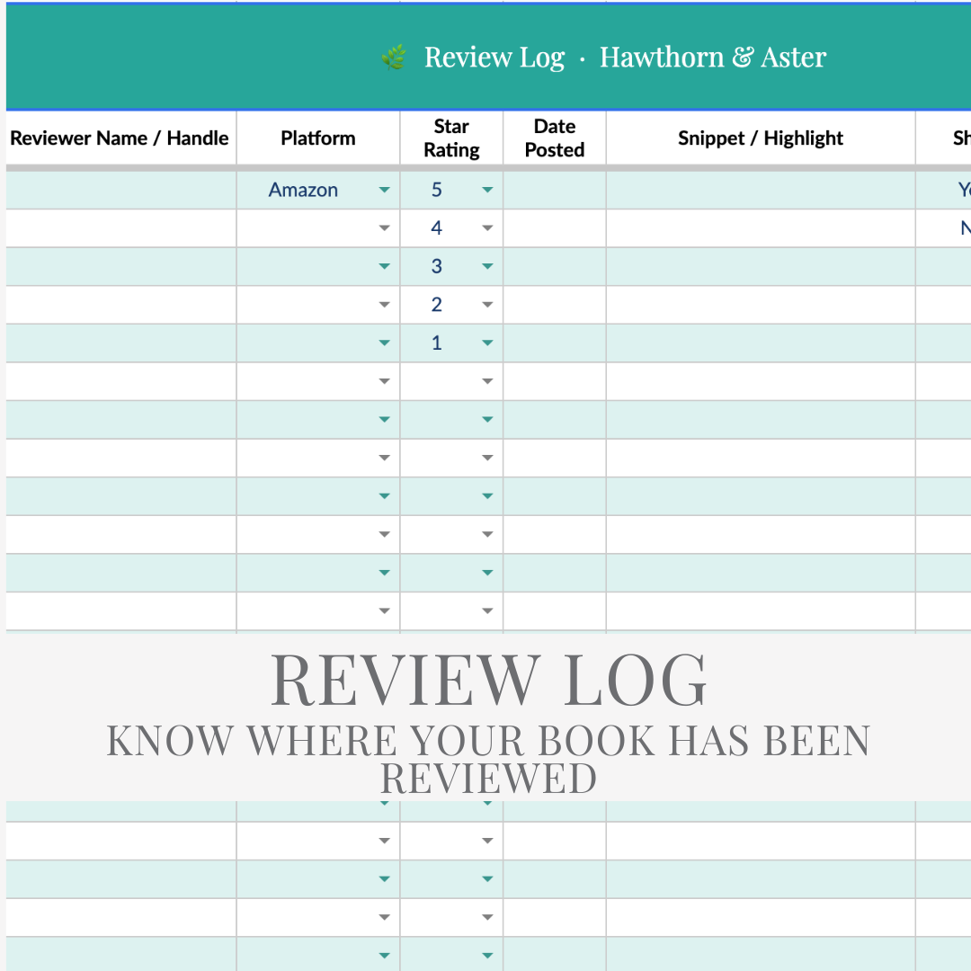Open Platform dropdown in the 1-star row
This screenshot has width=971, height=971.
coord(384,343)
